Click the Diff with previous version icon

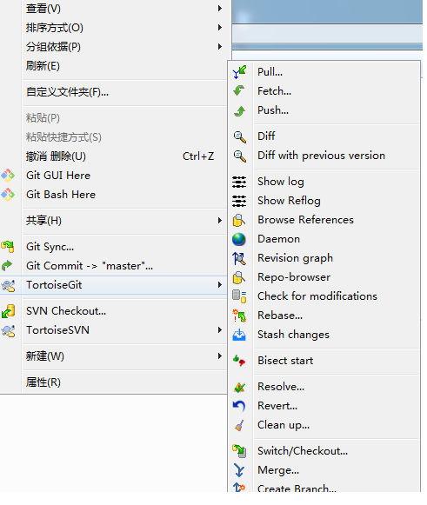pyautogui.click(x=239, y=156)
